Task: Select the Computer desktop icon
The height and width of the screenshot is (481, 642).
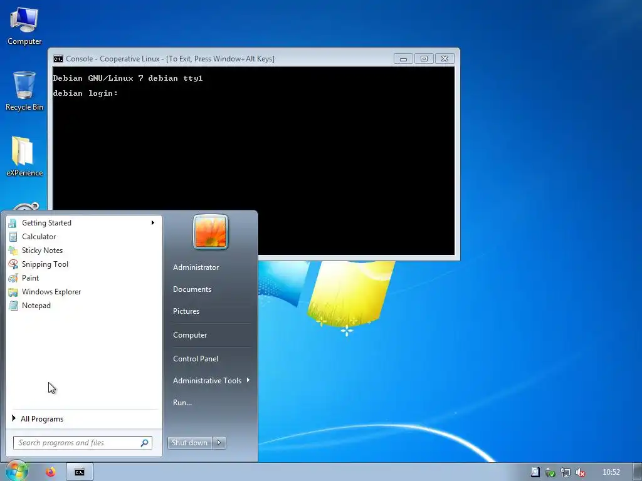Action: click(x=24, y=26)
